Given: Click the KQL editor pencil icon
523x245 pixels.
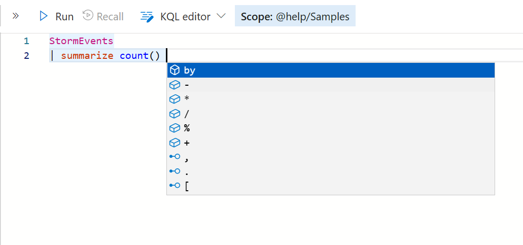Looking at the screenshot, I should [x=147, y=16].
